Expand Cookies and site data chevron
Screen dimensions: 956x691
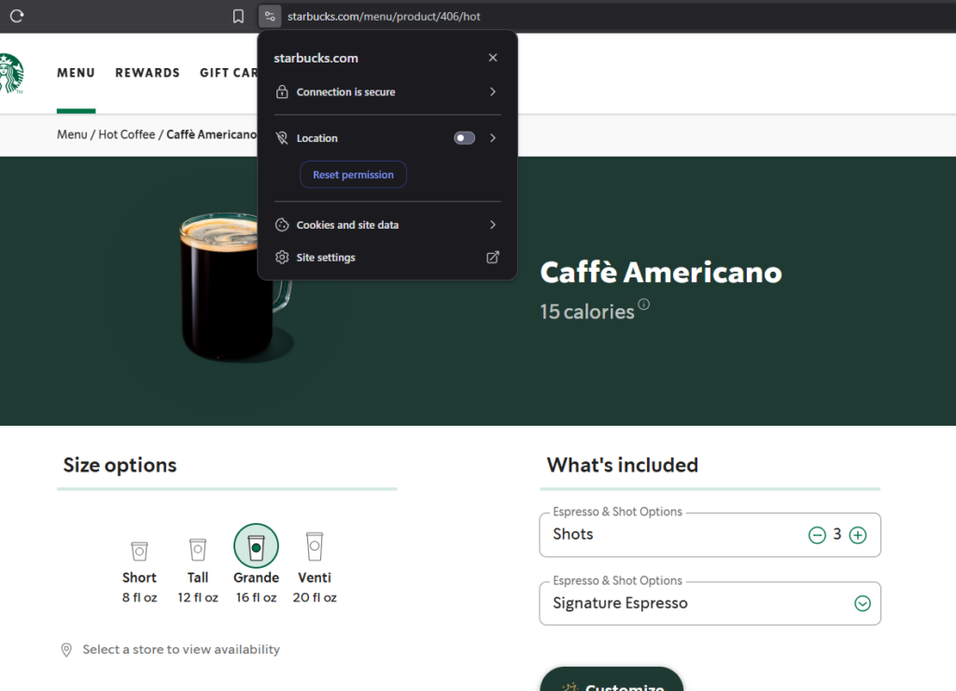[x=493, y=225]
